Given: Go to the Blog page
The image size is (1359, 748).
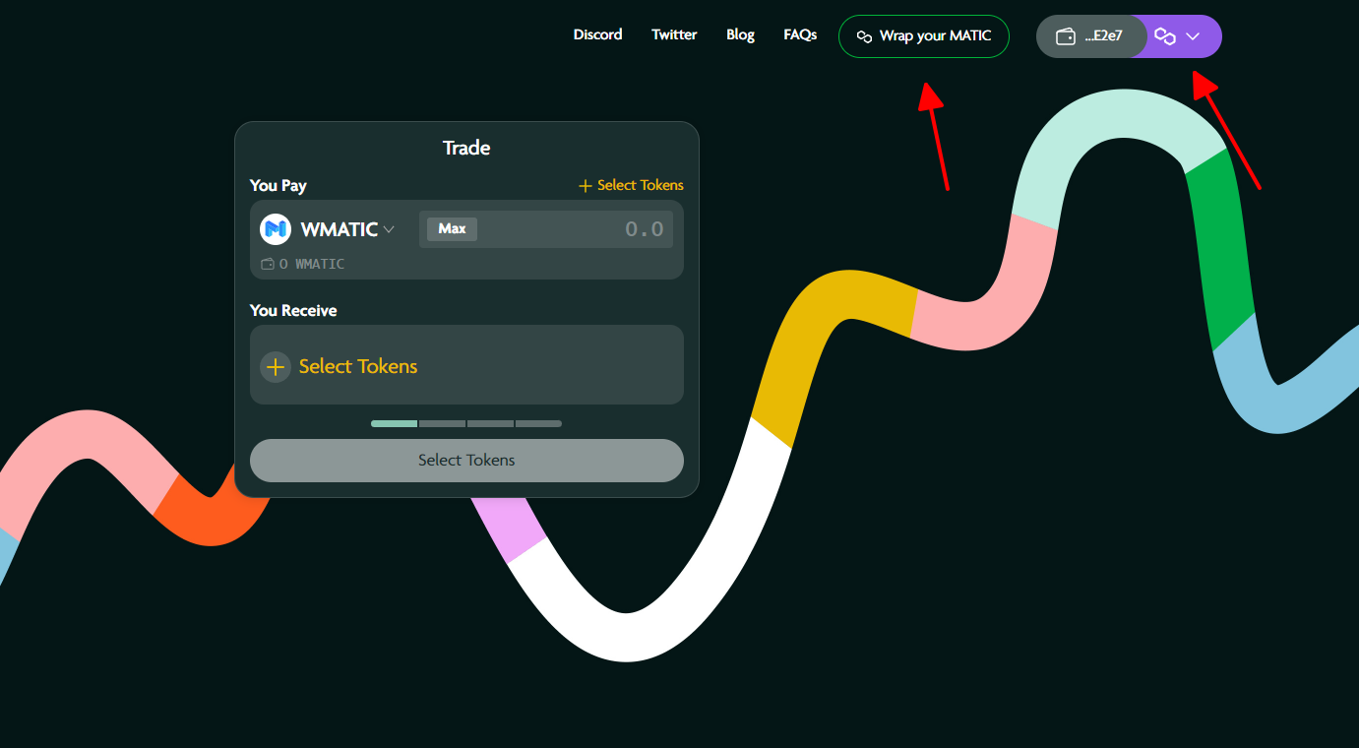Looking at the screenshot, I should [740, 34].
